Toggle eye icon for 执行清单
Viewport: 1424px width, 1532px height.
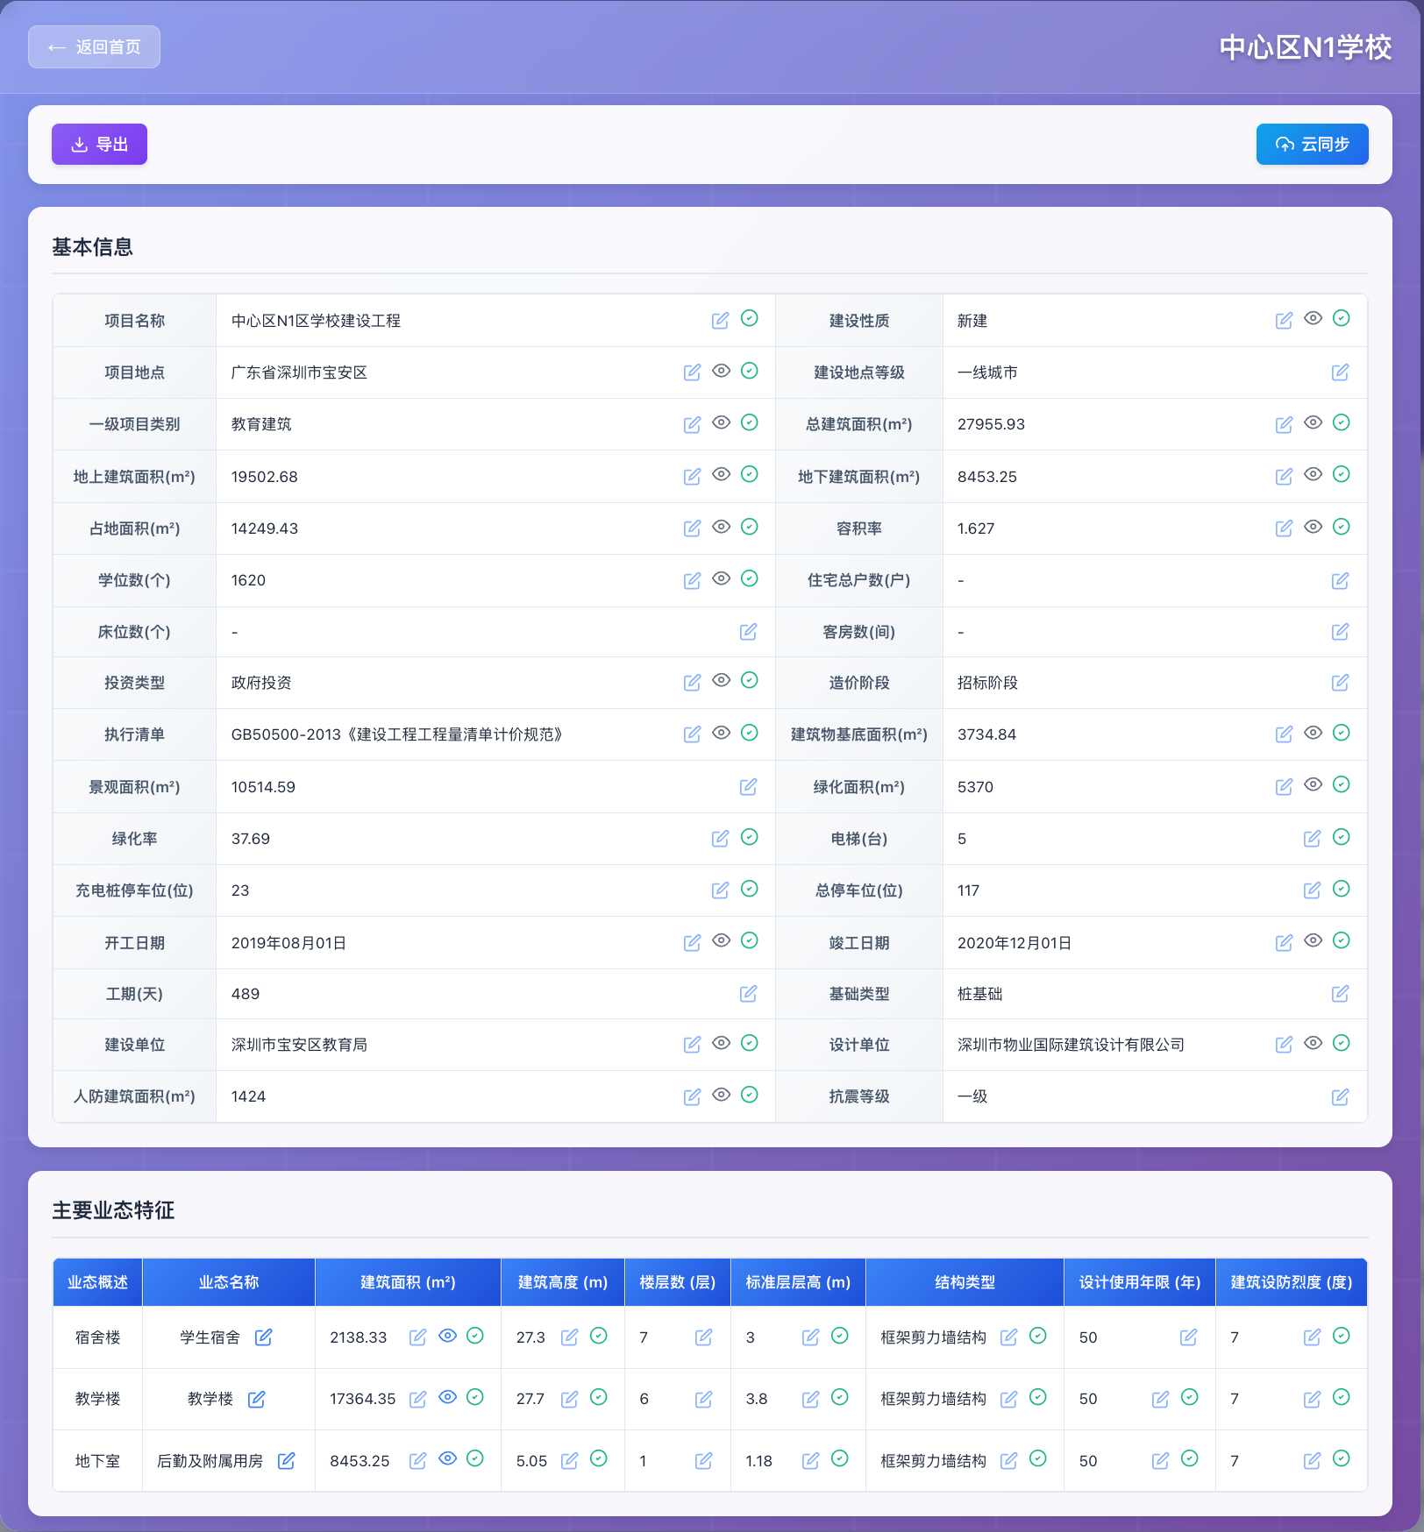[721, 733]
